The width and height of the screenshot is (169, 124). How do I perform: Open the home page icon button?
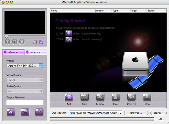11,112
